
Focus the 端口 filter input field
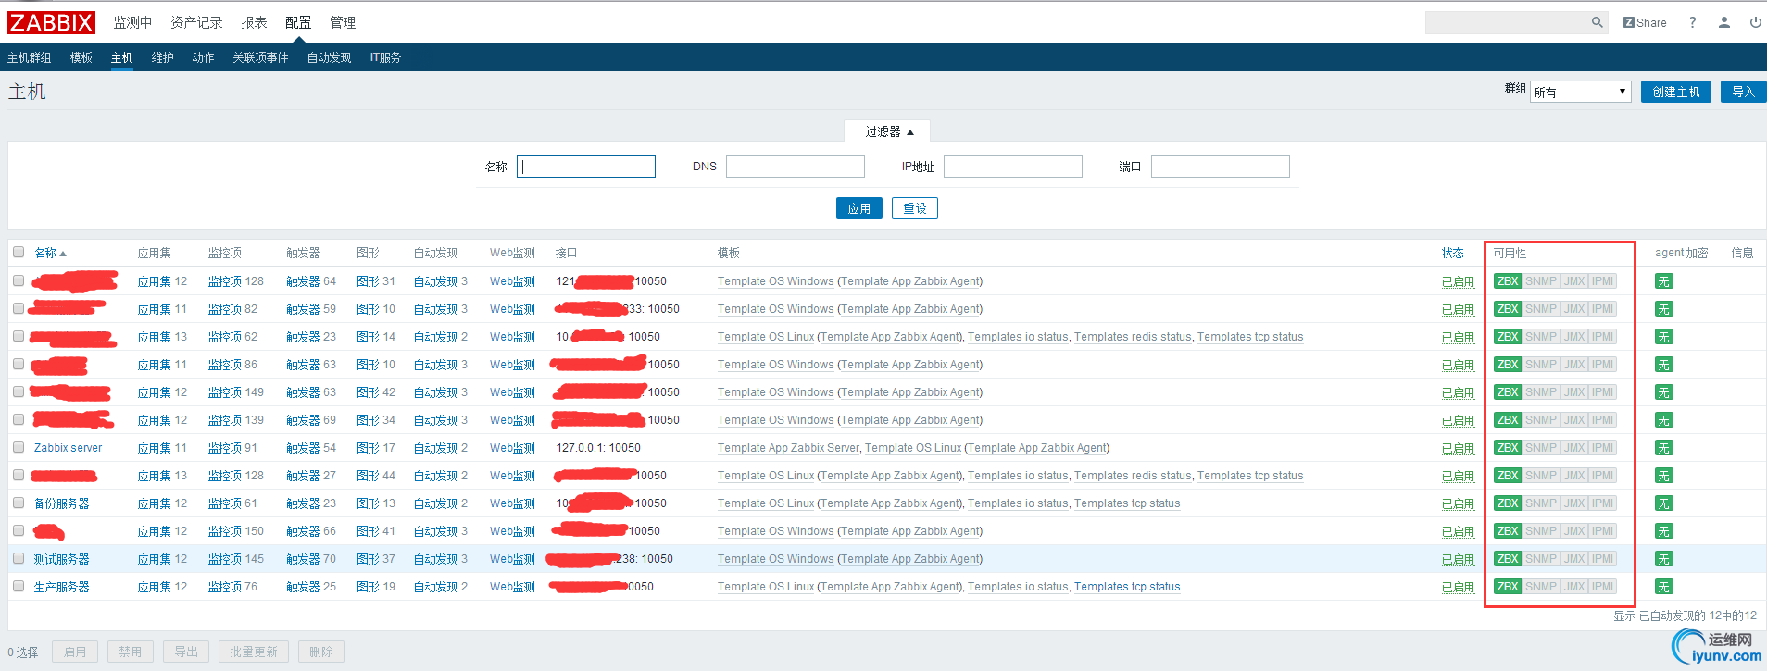1221,167
